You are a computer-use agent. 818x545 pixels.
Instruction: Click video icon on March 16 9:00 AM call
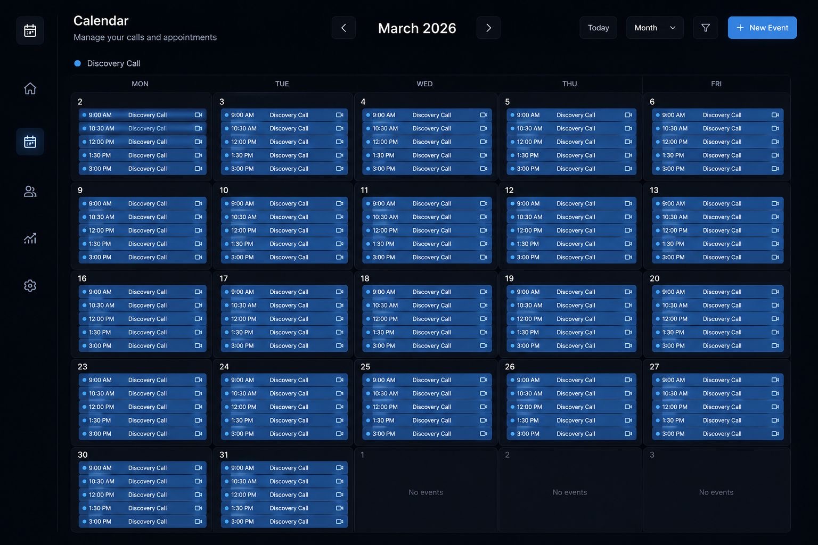198,292
